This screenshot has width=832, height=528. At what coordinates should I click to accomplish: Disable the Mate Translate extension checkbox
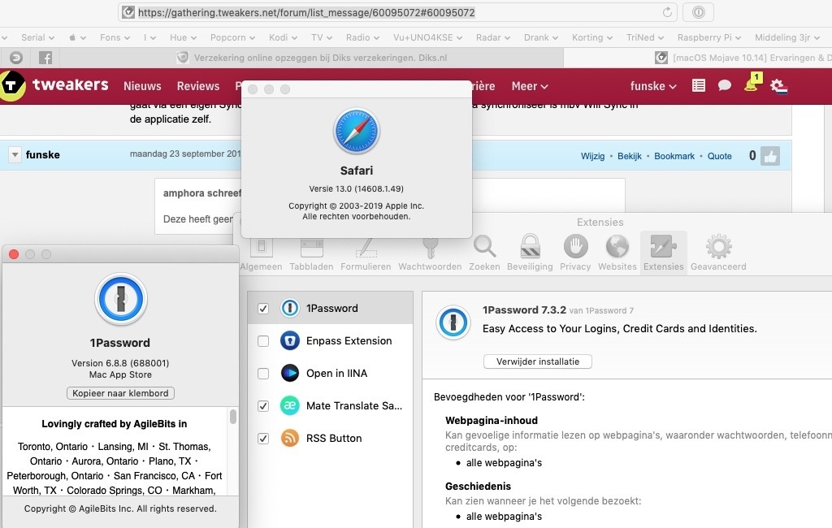click(x=263, y=406)
